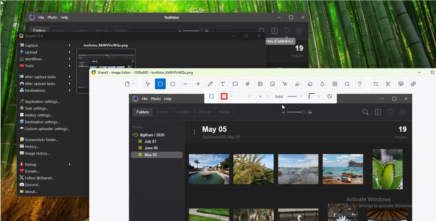
Task: Select the Arrow drawing tool
Action: click(x=198, y=84)
